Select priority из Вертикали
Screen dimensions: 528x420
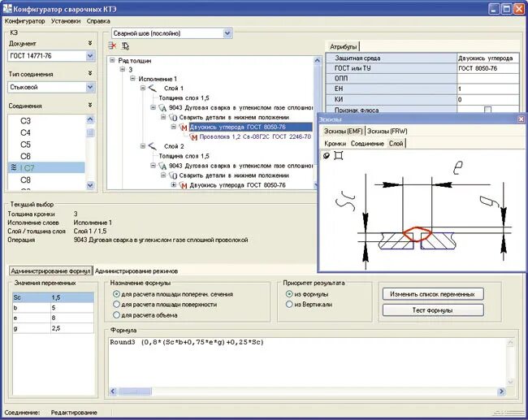pos(289,305)
